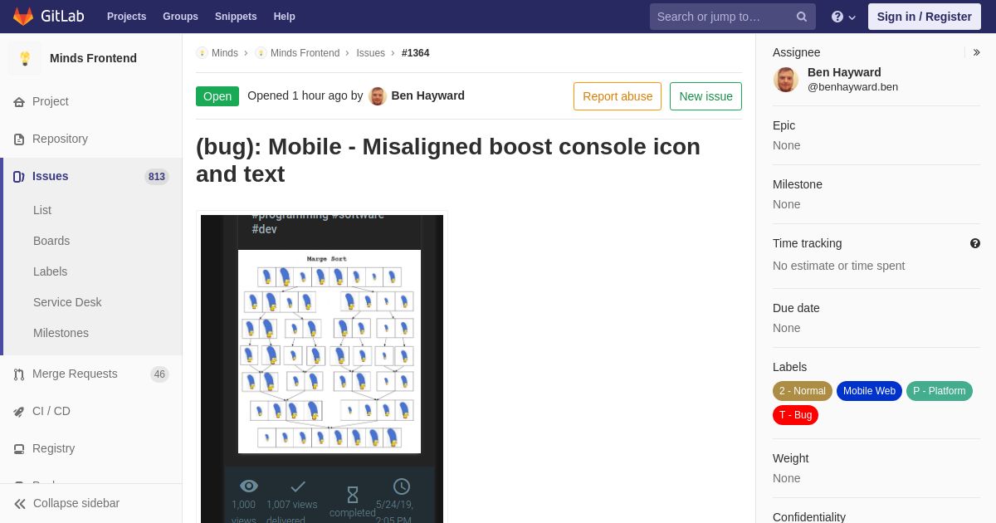
Task: Click the Collapse sidebar label
Action: (76, 503)
